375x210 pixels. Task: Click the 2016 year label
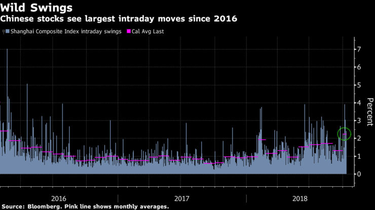(59, 198)
